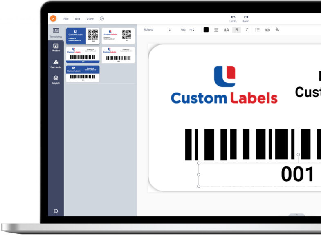321x235 pixels.
Task: Click the large barcode on the canvas
Action: click(x=253, y=144)
